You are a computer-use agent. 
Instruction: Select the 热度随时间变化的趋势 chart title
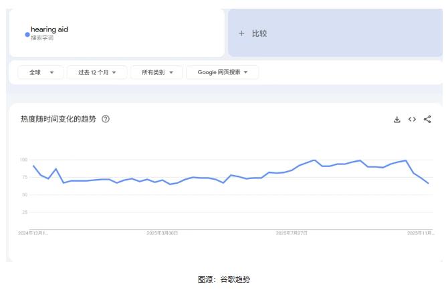[x=58, y=120]
